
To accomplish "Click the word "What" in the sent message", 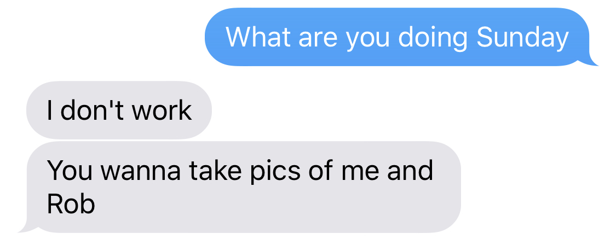I will [x=259, y=37].
